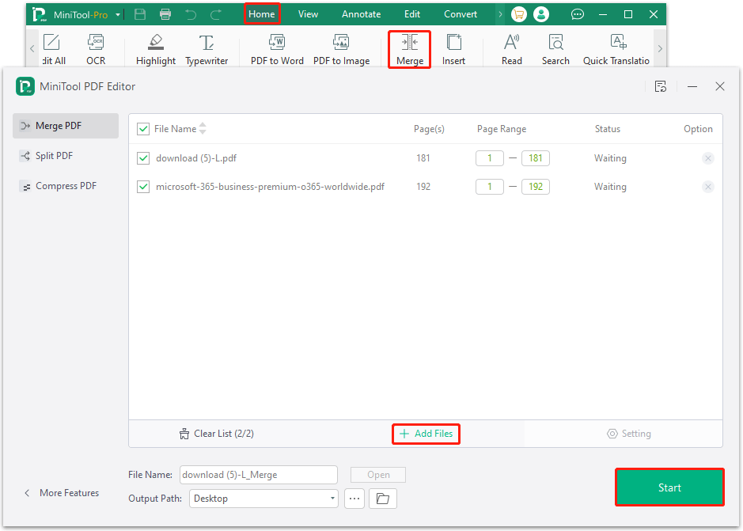Toggle the select-all File Name checkbox
This screenshot has width=743, height=531.
[143, 129]
